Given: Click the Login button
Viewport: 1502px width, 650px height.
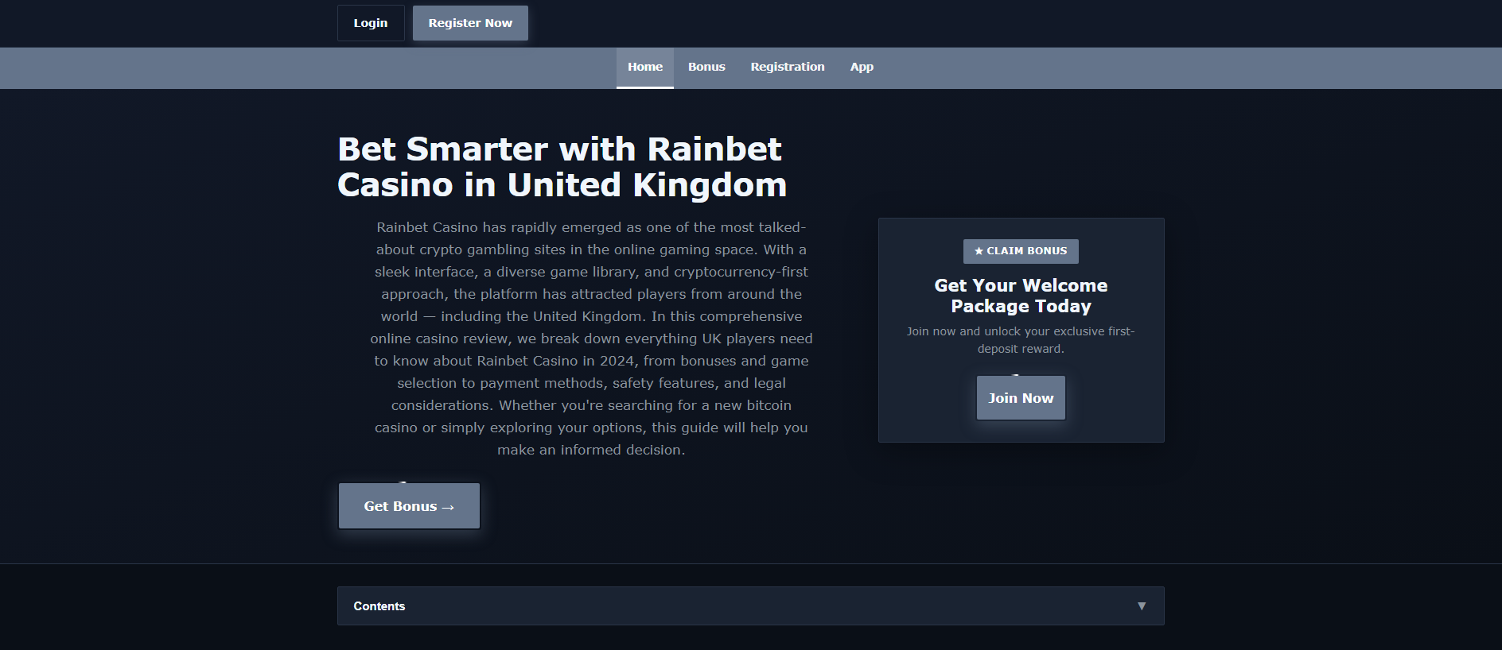Looking at the screenshot, I should click(x=371, y=23).
